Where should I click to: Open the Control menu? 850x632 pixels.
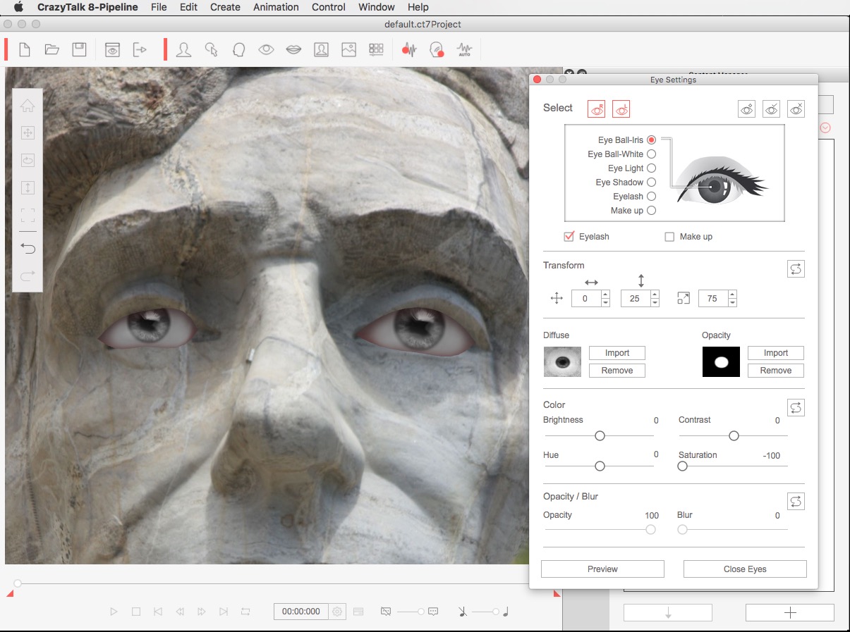(329, 7)
